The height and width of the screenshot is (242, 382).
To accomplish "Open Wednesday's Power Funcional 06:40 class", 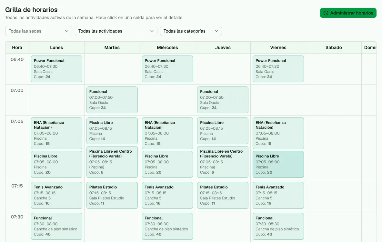I will [x=167, y=69].
